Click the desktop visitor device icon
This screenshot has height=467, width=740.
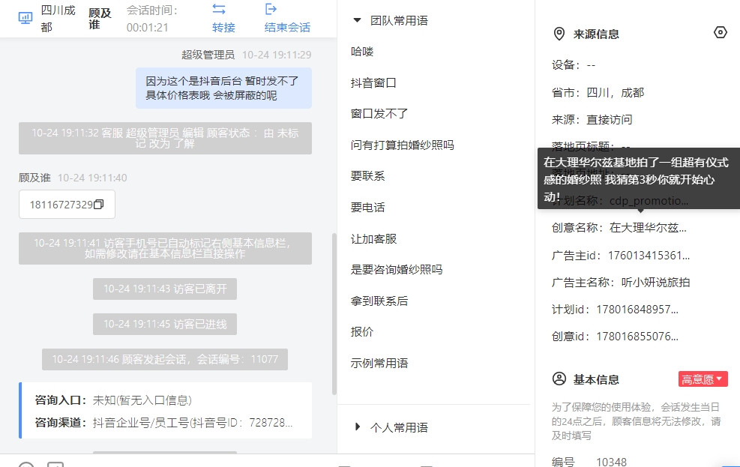(x=25, y=18)
